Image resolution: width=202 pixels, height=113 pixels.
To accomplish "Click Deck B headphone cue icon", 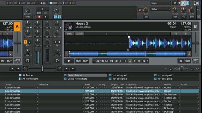I will tap(57, 61).
